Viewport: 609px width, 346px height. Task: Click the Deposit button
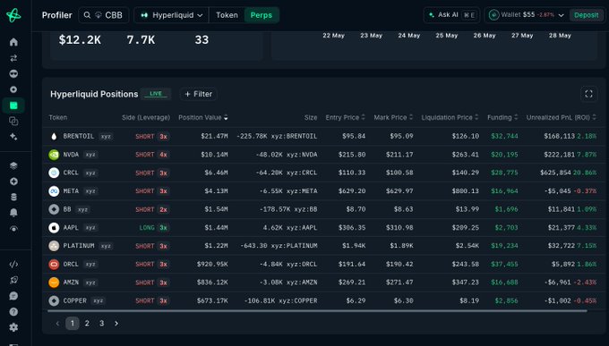point(587,15)
